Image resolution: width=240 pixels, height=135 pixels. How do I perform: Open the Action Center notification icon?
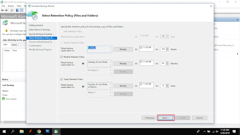[234, 132]
